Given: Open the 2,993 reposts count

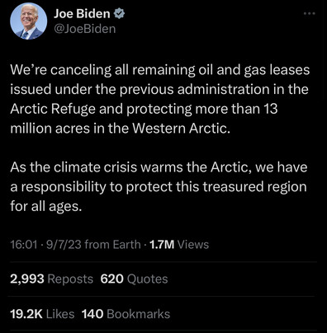Looking at the screenshot, I should pyautogui.click(x=27, y=279).
